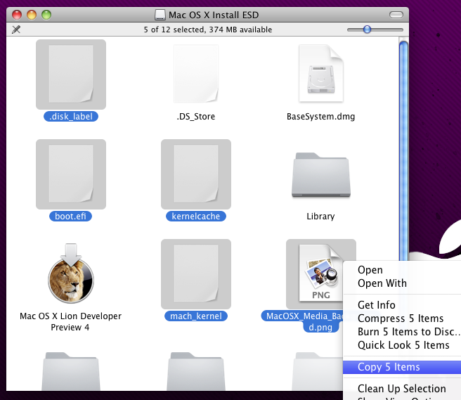Click the boot.efi file name label
The height and width of the screenshot is (400, 461).
click(70, 217)
